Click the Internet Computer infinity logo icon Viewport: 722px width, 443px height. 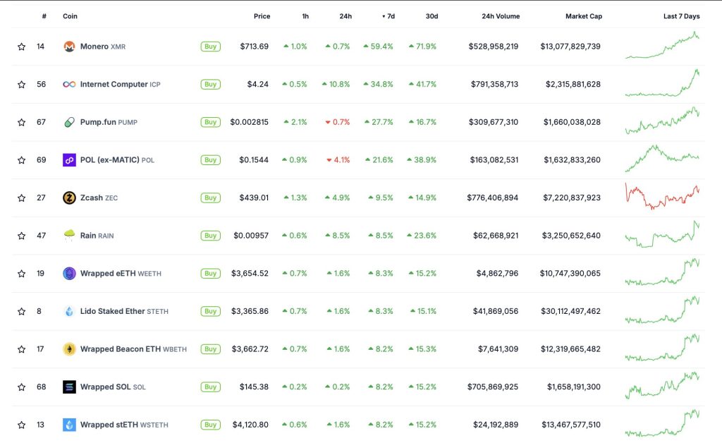[x=69, y=85]
